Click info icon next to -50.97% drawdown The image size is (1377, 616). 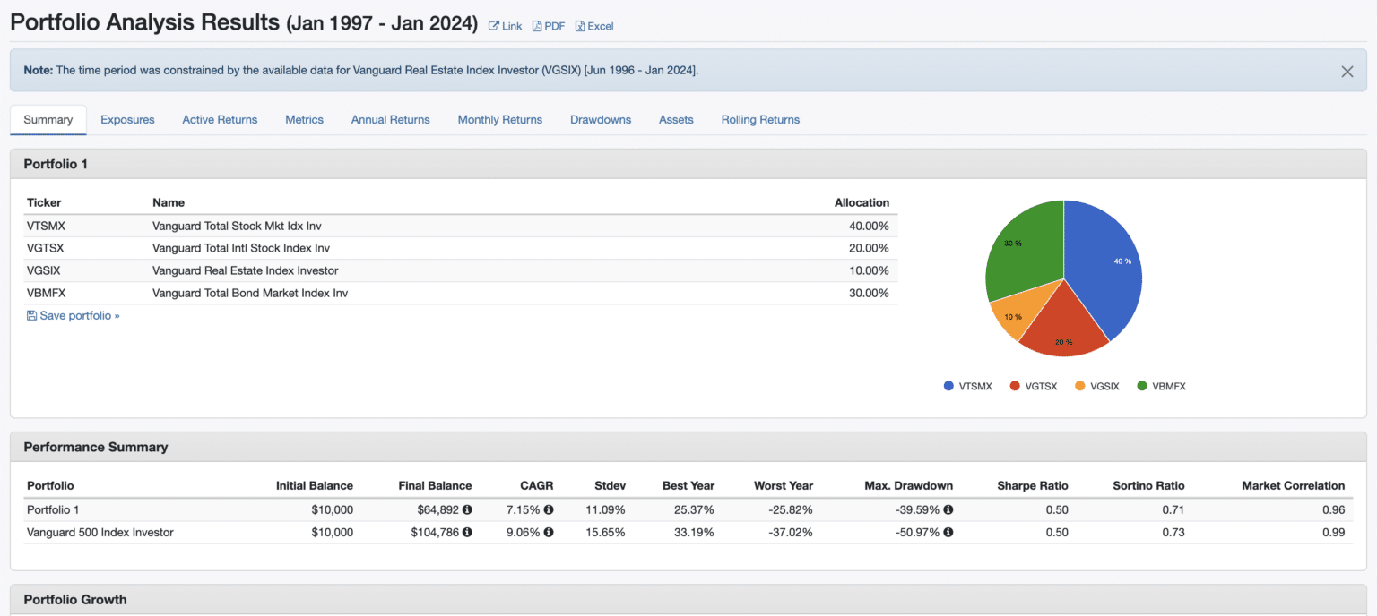(948, 532)
